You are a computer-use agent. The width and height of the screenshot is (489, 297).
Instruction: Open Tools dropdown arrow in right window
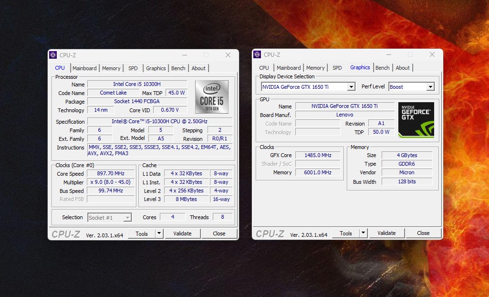tap(363, 233)
